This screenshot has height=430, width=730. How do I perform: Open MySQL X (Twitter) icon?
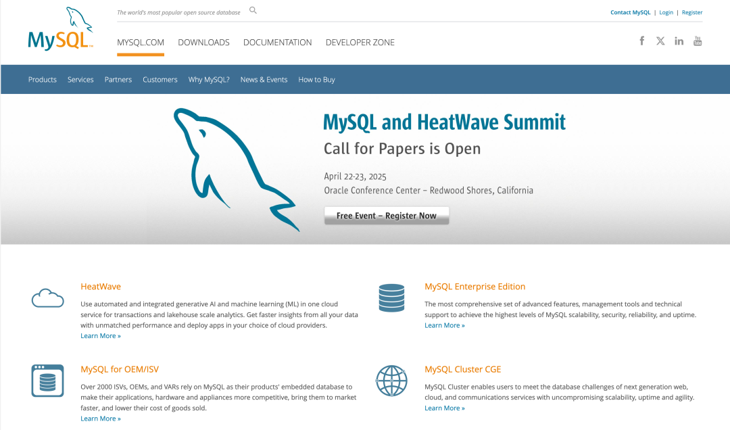point(660,41)
